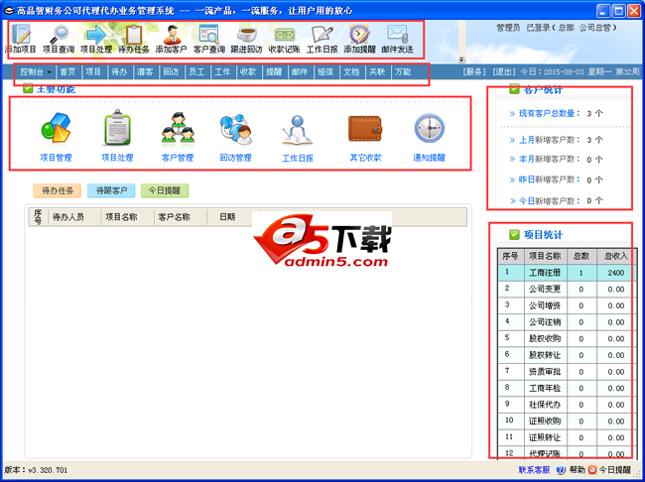Open 项目处理 clipboard main function icon
The height and width of the screenshot is (482, 645).
(117, 128)
